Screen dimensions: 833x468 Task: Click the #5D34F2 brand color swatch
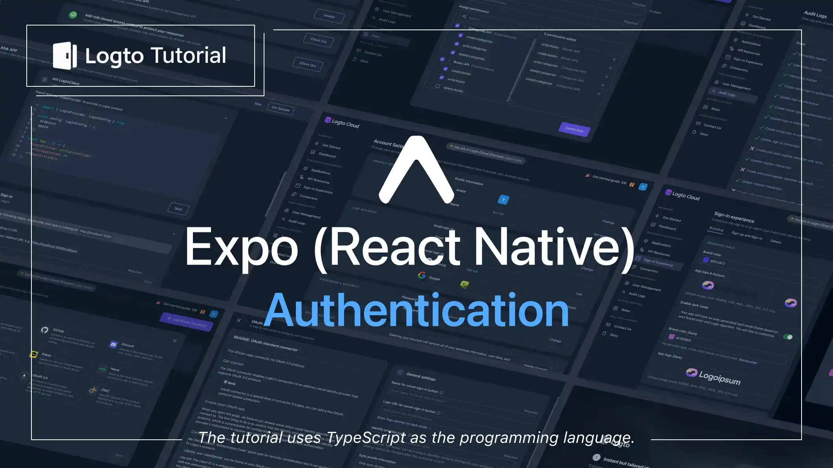[x=706, y=260]
